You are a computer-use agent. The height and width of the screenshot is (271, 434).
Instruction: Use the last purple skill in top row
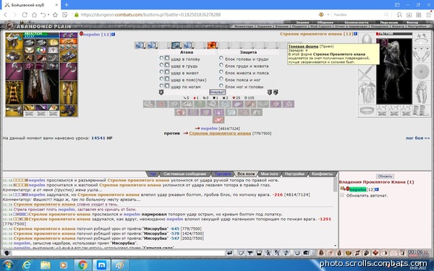pyautogui.click(x=289, y=104)
